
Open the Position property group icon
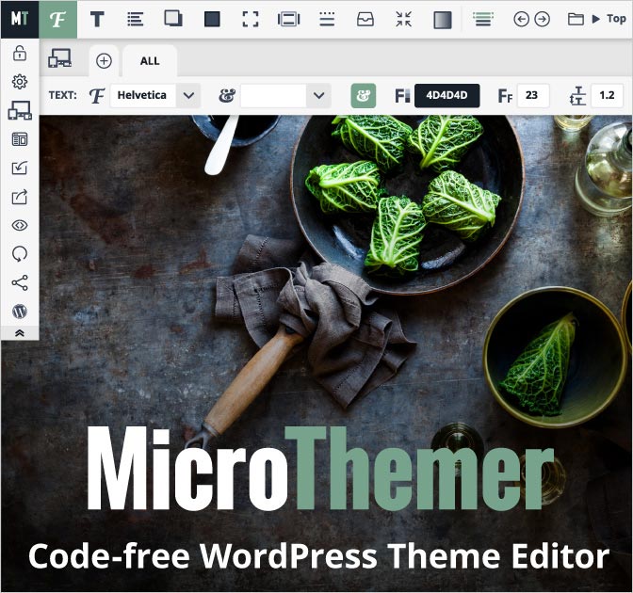coord(404,19)
